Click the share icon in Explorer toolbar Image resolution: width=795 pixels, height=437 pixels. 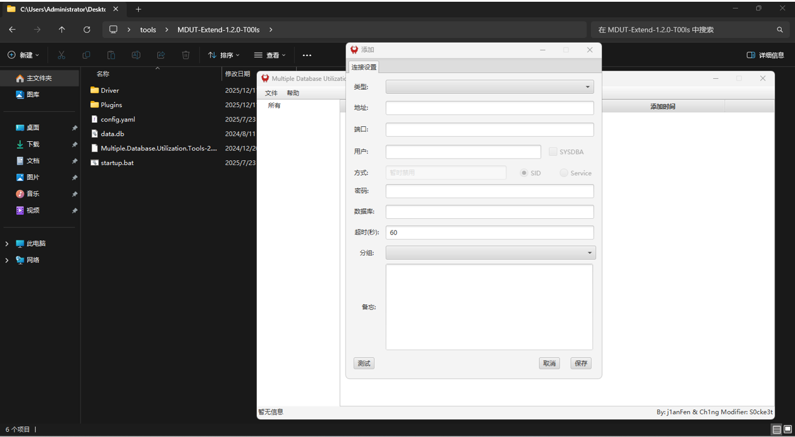[161, 55]
